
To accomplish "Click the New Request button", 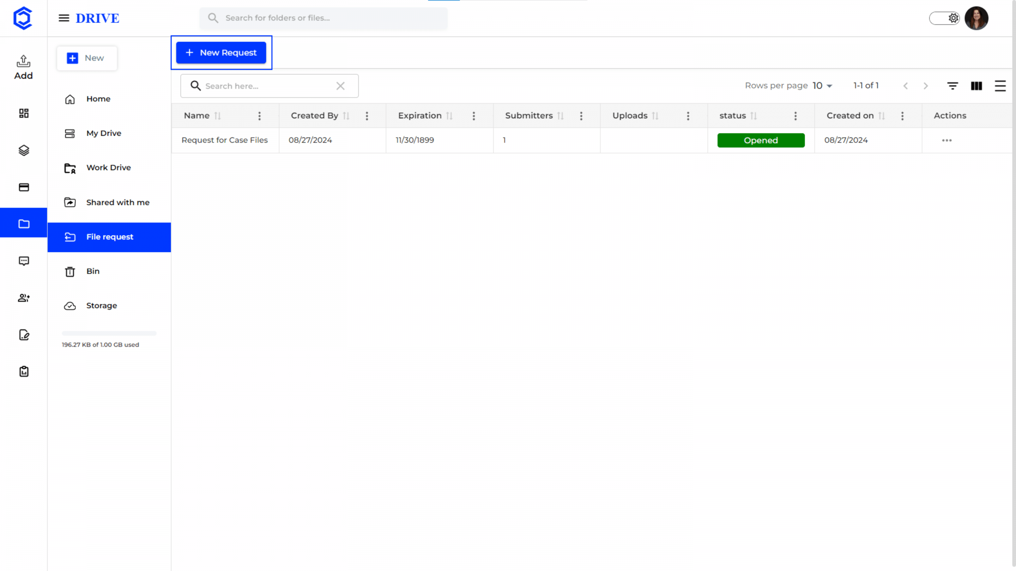I will [x=221, y=53].
